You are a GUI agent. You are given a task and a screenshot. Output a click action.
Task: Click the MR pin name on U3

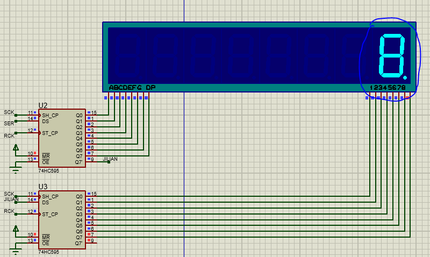tap(46, 237)
